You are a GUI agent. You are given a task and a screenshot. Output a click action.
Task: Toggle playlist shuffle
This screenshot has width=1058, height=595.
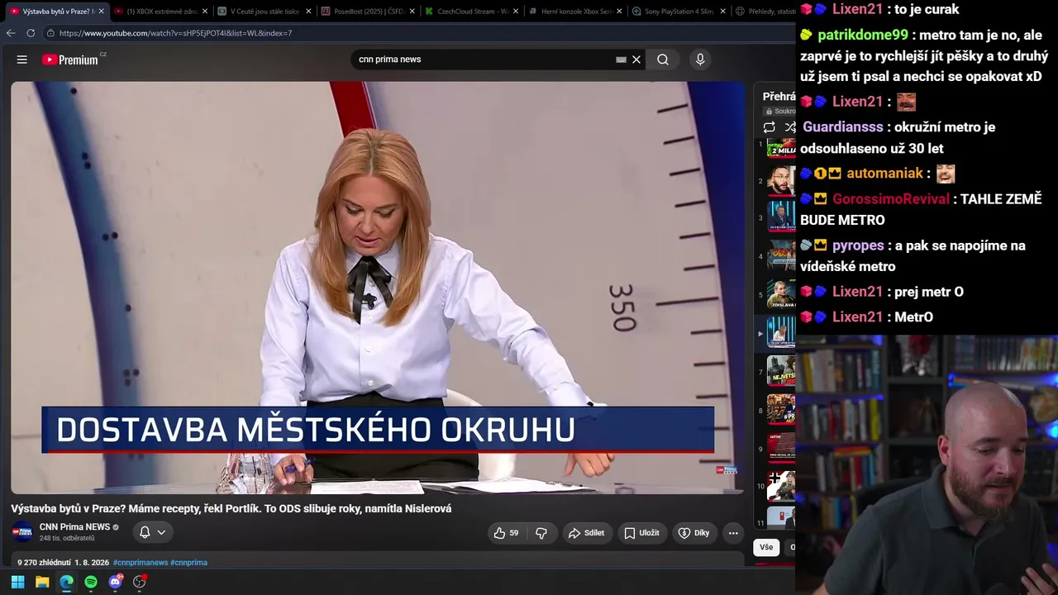[x=789, y=127]
